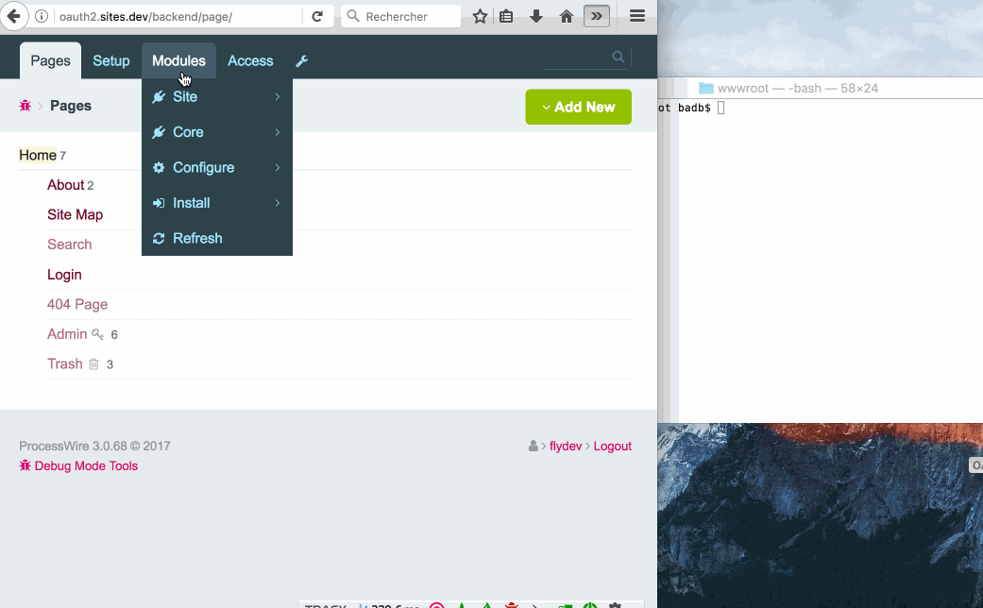Image resolution: width=983 pixels, height=608 pixels.
Task: Click the browser back arrow button
Action: [x=13, y=16]
